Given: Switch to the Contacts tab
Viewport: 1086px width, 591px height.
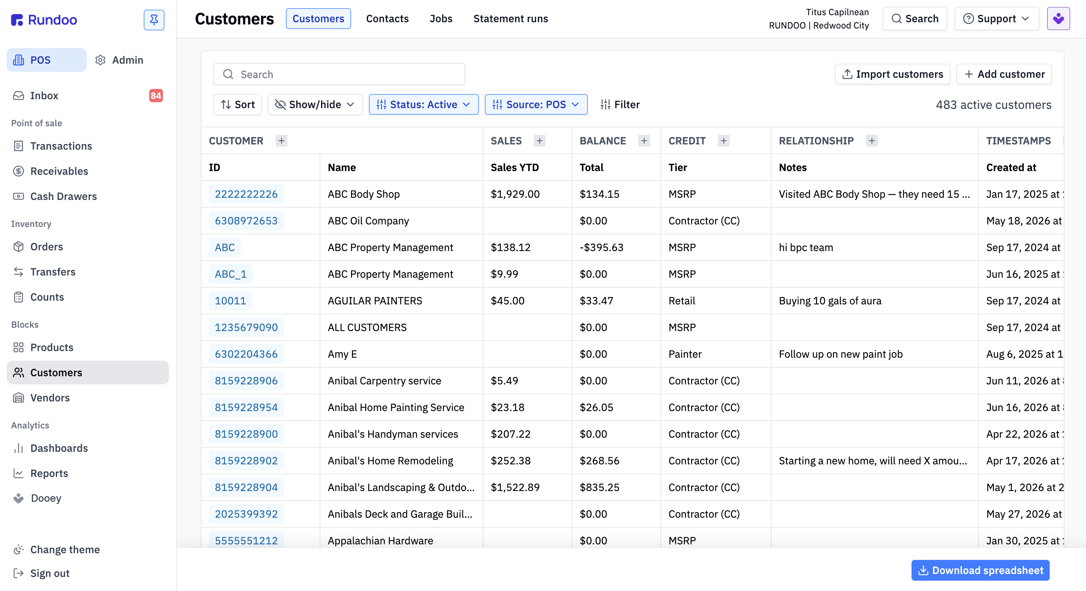Looking at the screenshot, I should click(x=387, y=19).
